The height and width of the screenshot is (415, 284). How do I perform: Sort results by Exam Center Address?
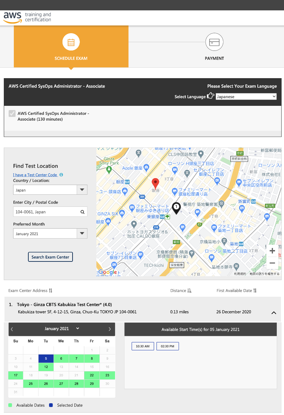(30, 290)
